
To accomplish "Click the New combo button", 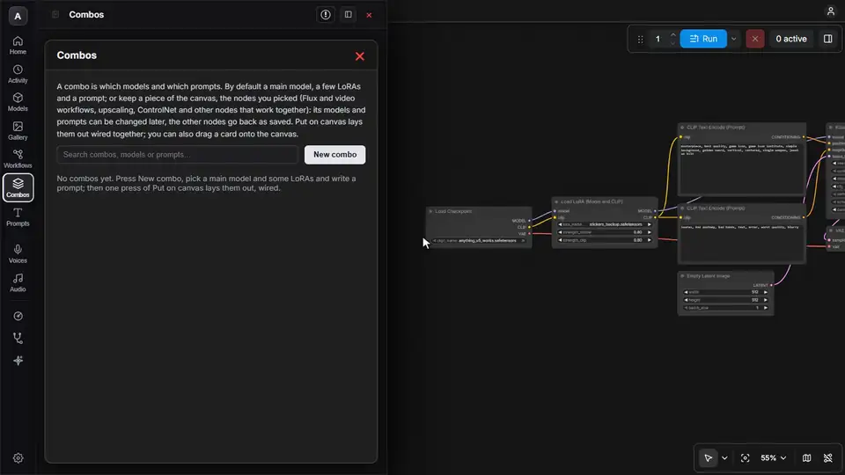I will point(334,155).
